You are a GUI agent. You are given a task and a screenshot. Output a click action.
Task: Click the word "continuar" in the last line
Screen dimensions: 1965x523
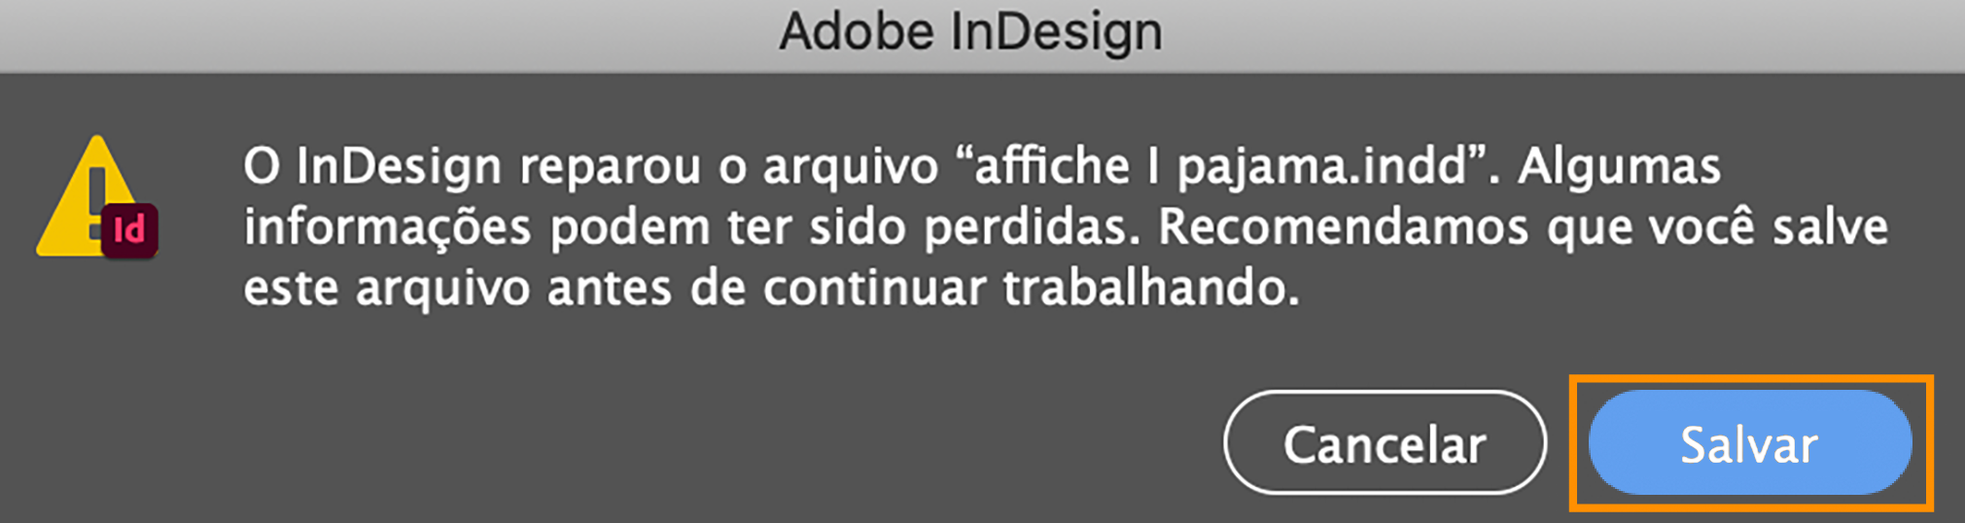point(874,289)
